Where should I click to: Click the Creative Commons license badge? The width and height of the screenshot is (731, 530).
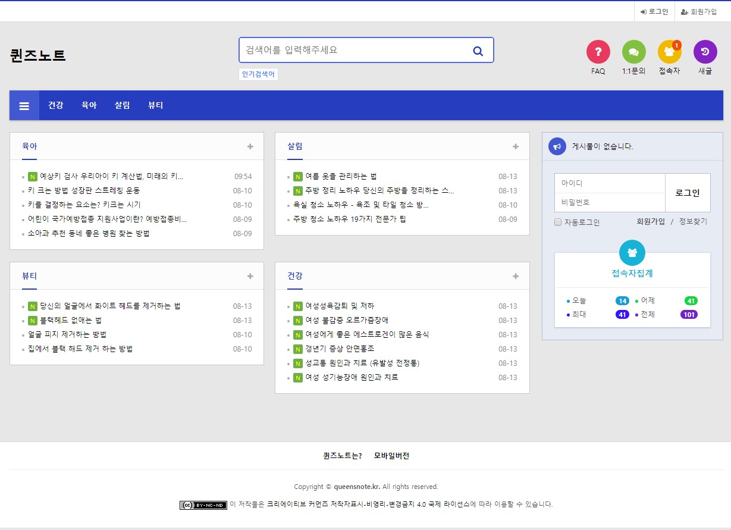tap(203, 505)
